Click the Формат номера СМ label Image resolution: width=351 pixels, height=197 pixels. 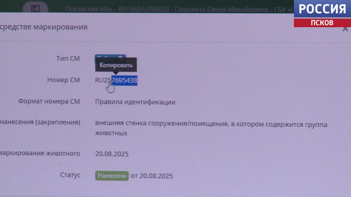click(x=49, y=101)
